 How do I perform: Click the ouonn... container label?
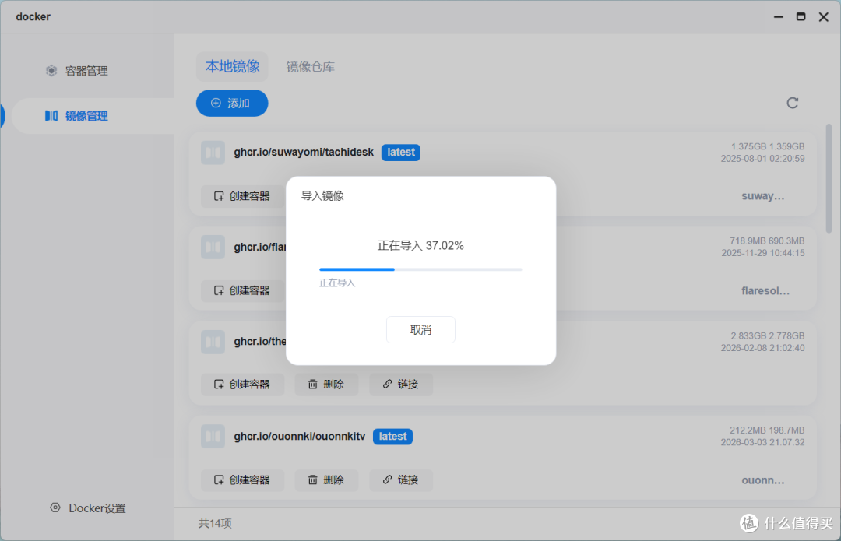pyautogui.click(x=762, y=480)
